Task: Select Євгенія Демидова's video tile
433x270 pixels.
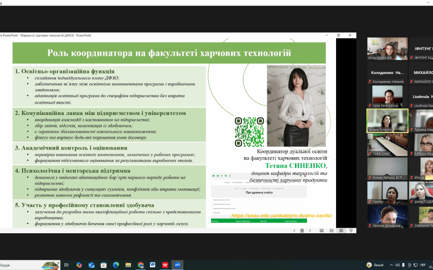Action: (388, 217)
